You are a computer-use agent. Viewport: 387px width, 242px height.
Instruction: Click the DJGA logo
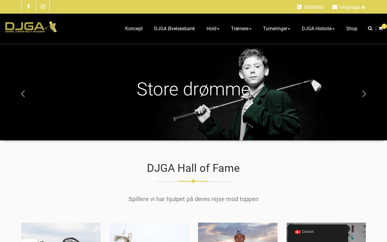coord(31,27)
